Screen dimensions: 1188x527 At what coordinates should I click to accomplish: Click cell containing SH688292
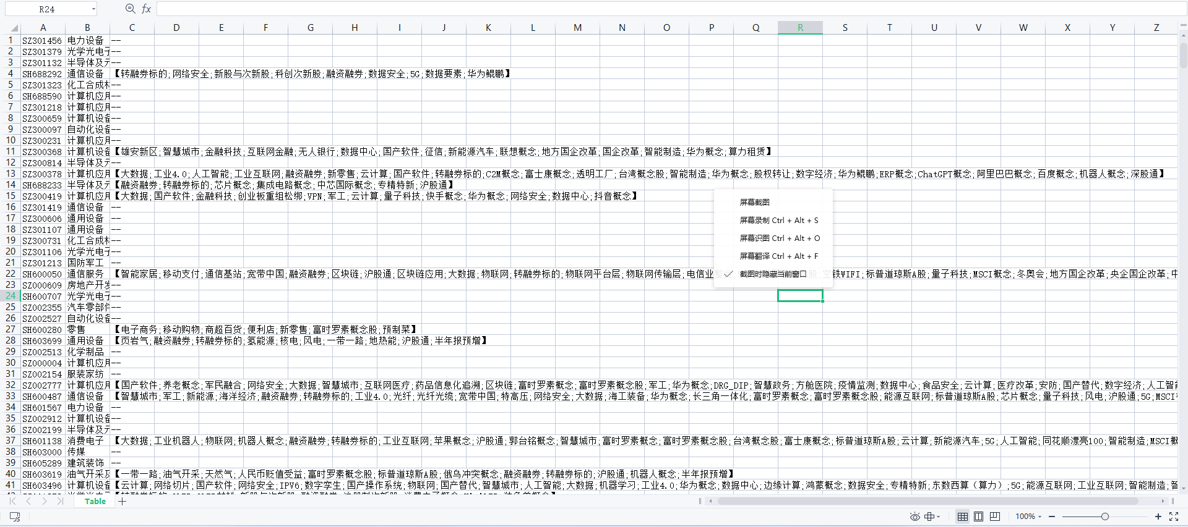[43, 74]
